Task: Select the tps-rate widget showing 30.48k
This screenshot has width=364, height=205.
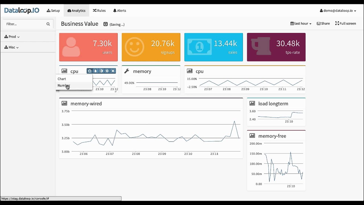Action: [x=276, y=47]
